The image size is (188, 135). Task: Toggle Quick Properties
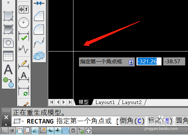pos(73,130)
